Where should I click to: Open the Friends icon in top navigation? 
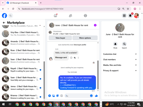point(70,16)
